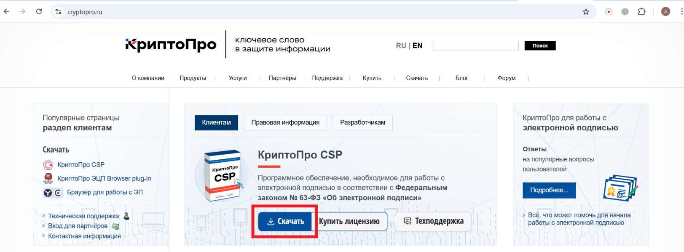Open Техническая поддержка link

(x=83, y=216)
